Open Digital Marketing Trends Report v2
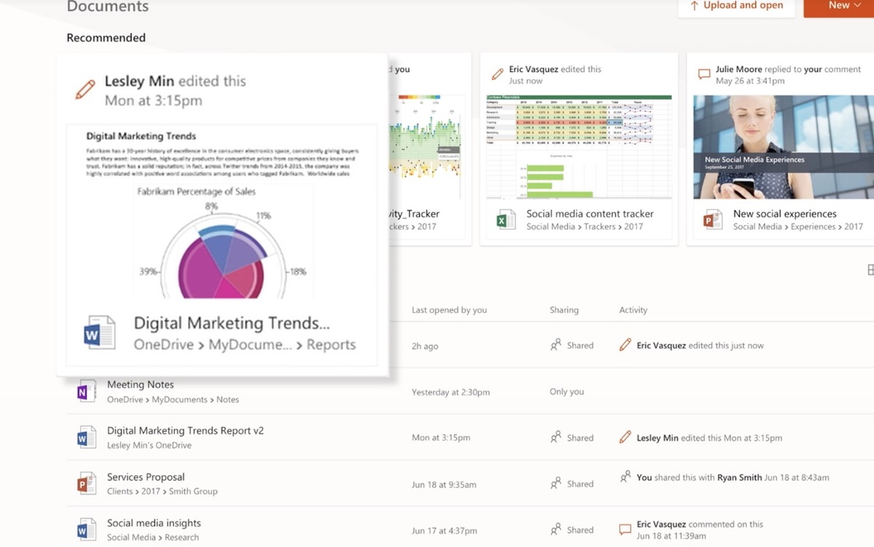The width and height of the screenshot is (874, 547). (x=185, y=431)
